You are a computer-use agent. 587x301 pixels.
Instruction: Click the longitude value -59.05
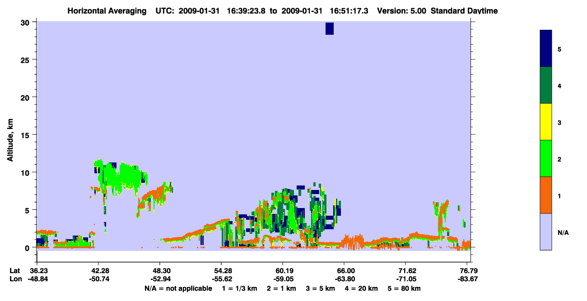pyautogui.click(x=283, y=279)
